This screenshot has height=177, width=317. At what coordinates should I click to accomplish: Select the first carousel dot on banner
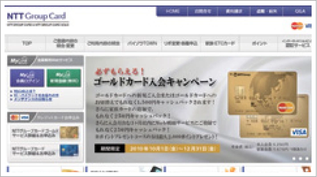pos(294,159)
